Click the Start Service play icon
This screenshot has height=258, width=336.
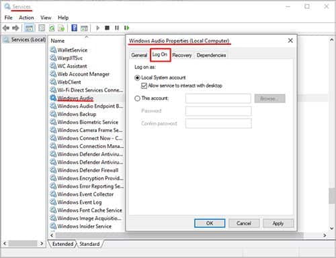(97, 28)
